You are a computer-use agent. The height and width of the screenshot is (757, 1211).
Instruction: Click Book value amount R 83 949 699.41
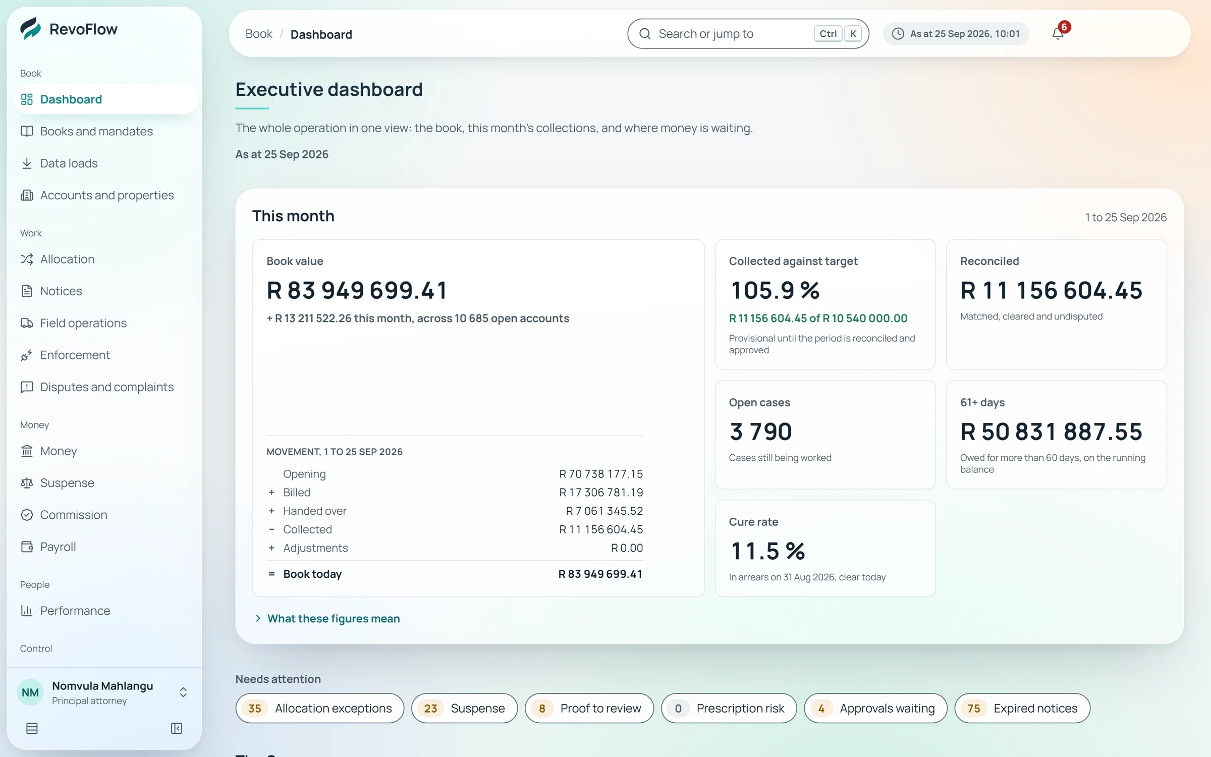click(x=357, y=290)
